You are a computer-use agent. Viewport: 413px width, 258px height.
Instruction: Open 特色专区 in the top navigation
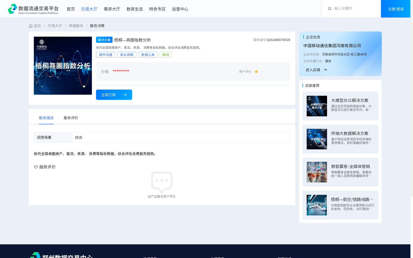tap(157, 9)
